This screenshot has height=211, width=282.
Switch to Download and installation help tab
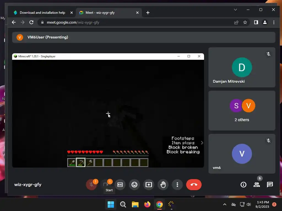click(x=42, y=13)
